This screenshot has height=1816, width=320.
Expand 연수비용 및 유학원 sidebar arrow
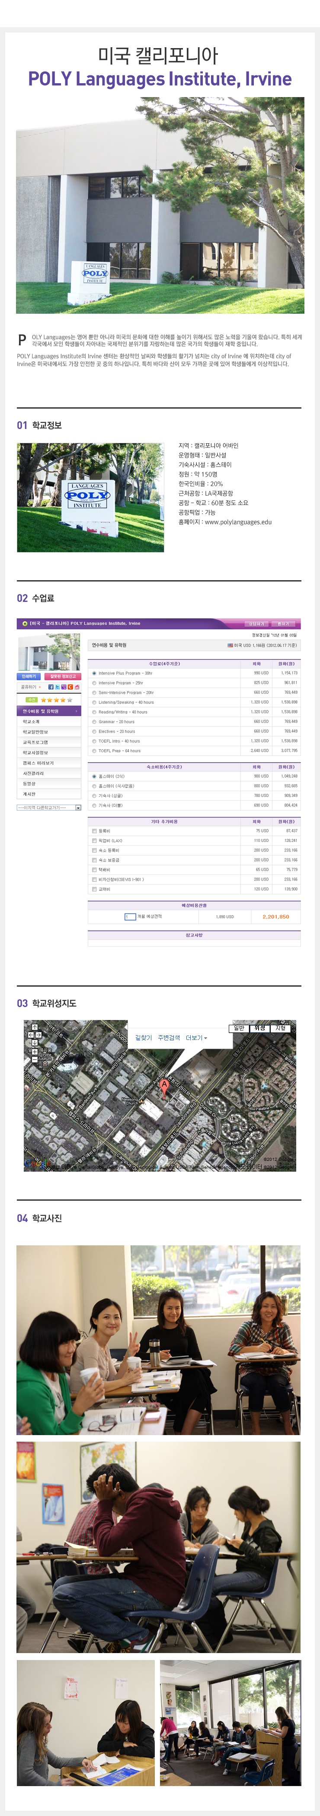click(x=76, y=711)
